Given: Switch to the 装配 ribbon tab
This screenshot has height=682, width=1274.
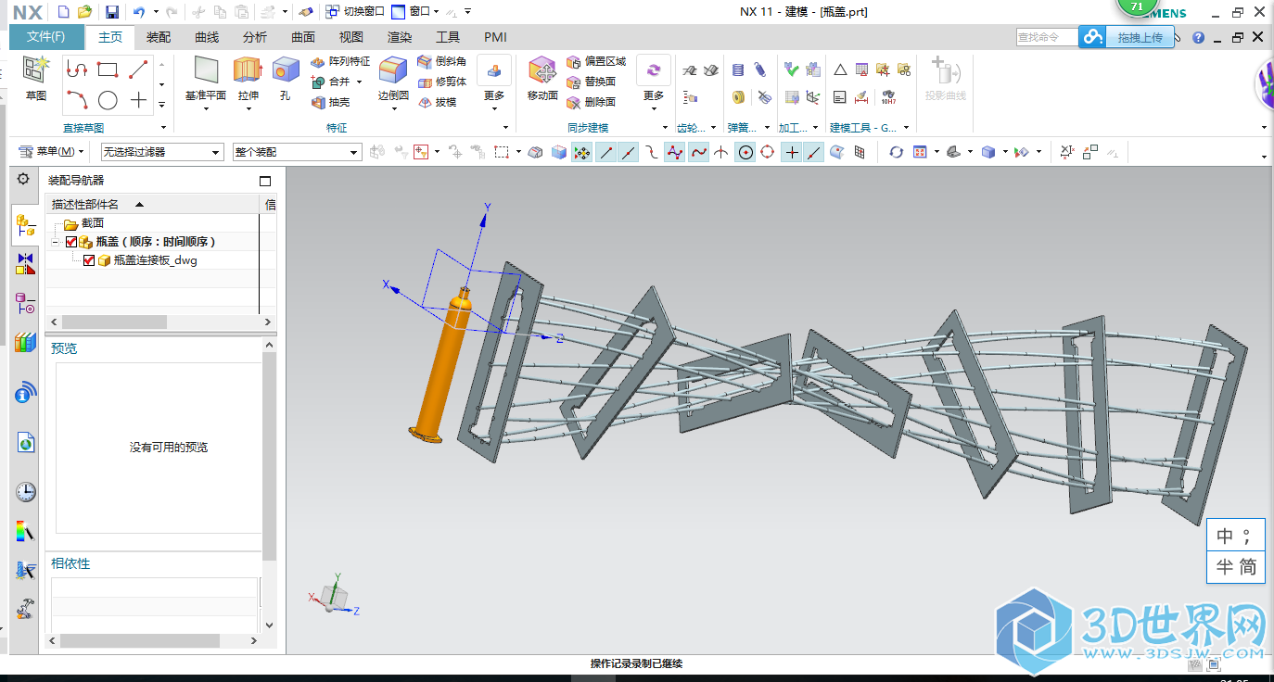Looking at the screenshot, I should 159,37.
